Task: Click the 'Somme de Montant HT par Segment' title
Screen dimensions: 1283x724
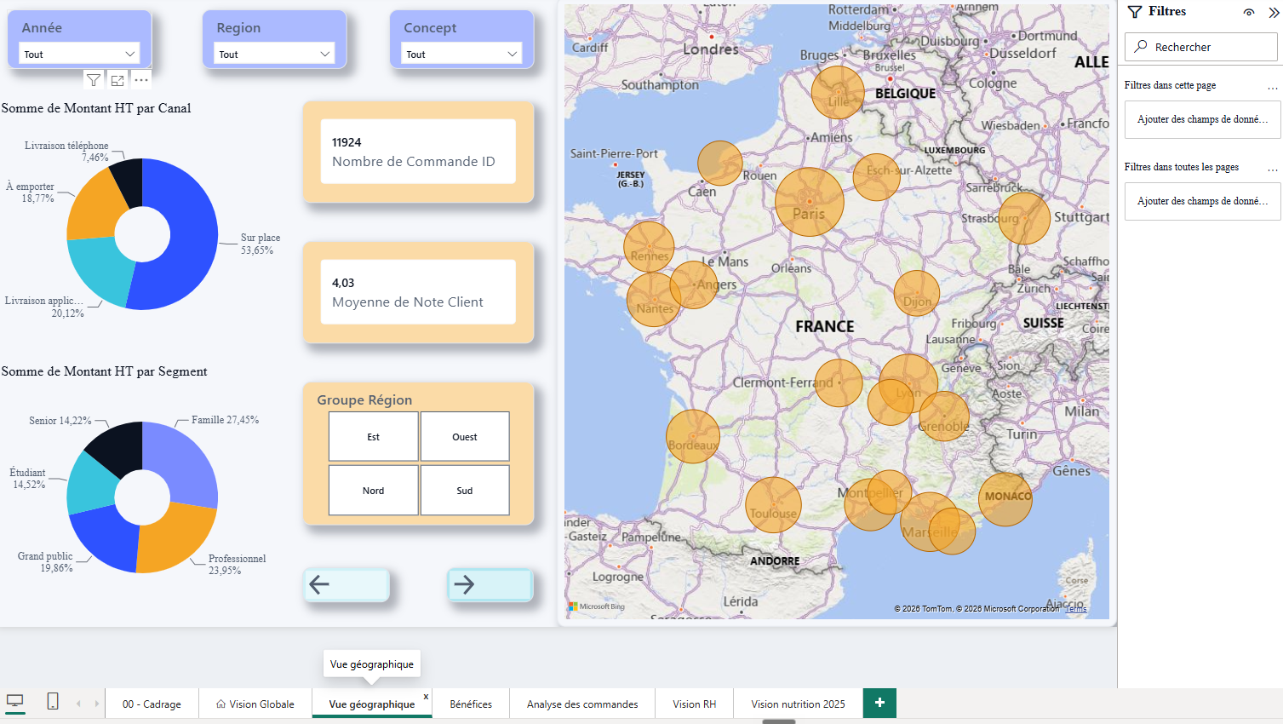Action: pyautogui.click(x=105, y=371)
